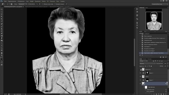Open smudge mode 'Нормальный' dropdown

pos(23,4)
